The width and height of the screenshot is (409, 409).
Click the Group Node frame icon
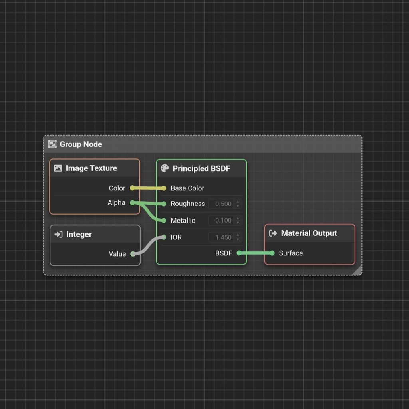click(x=52, y=144)
